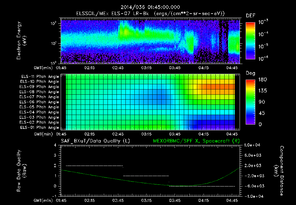The height and width of the screenshot is (205, 296).
Task: Click the 0 value on the Deg scale
Action: point(260,124)
